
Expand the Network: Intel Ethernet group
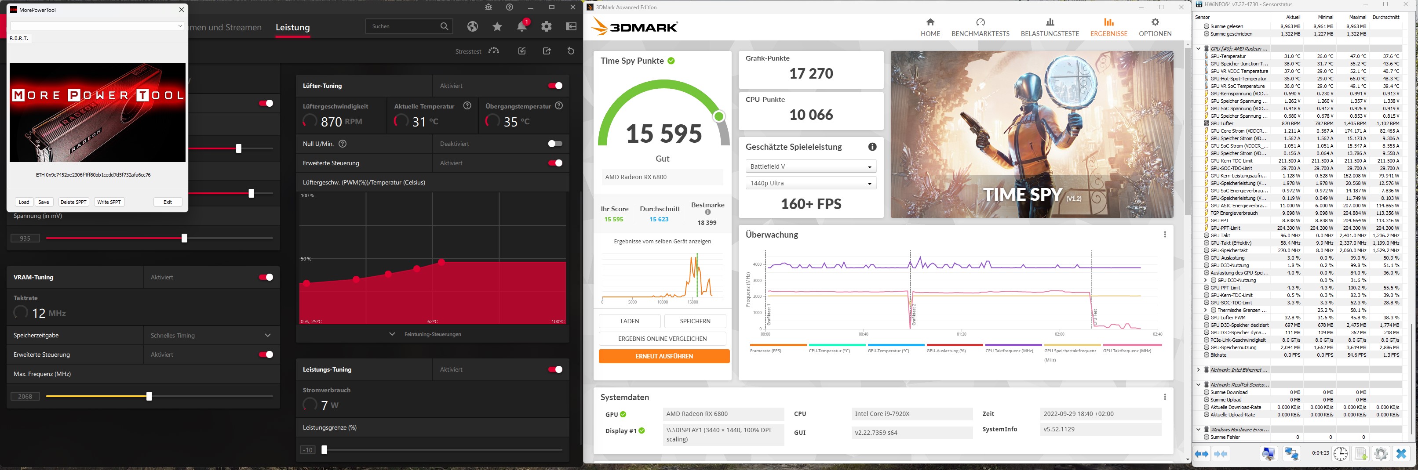click(1198, 370)
